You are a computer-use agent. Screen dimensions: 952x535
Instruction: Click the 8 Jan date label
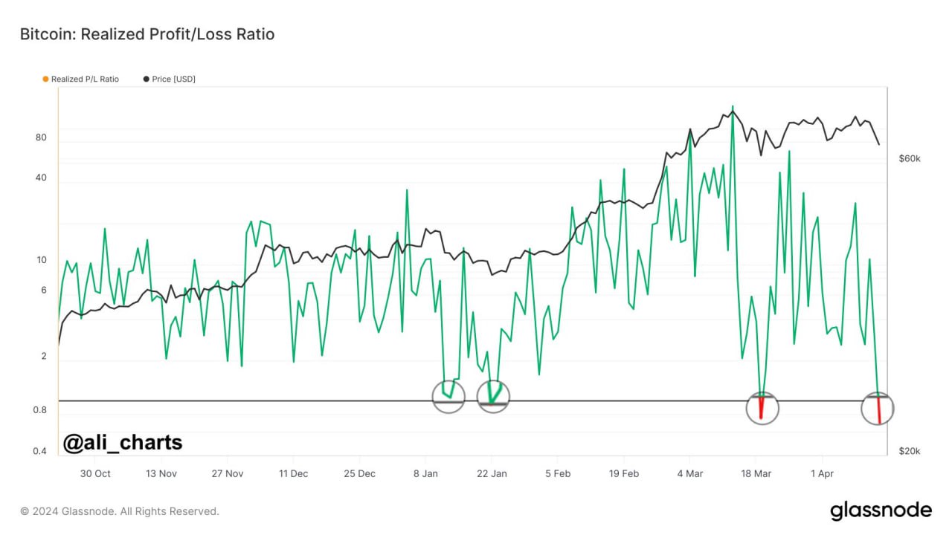point(425,473)
